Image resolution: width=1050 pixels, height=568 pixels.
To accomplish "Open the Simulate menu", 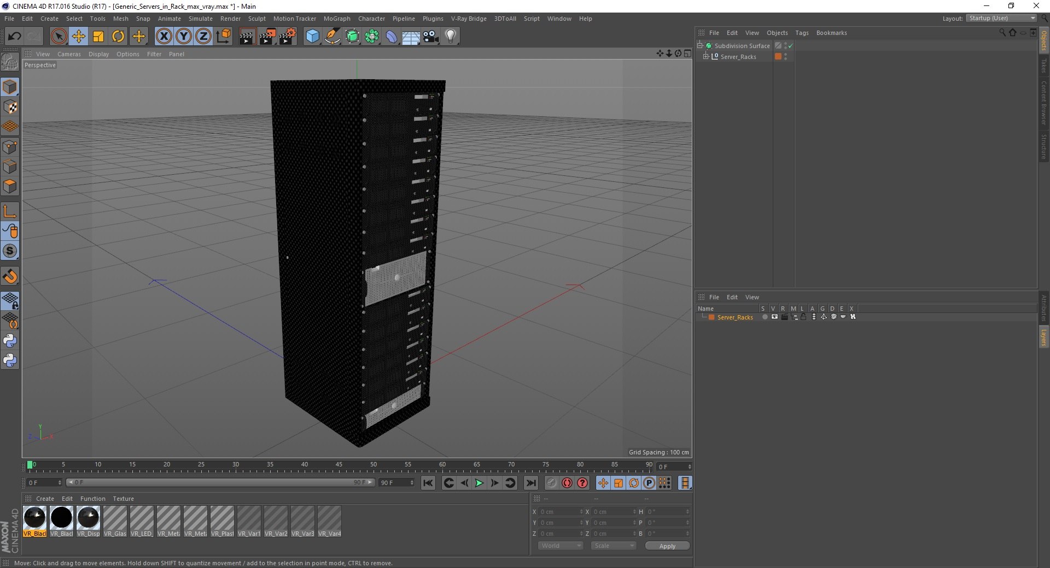I will 201,19.
